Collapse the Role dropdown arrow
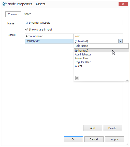 click(120, 41)
